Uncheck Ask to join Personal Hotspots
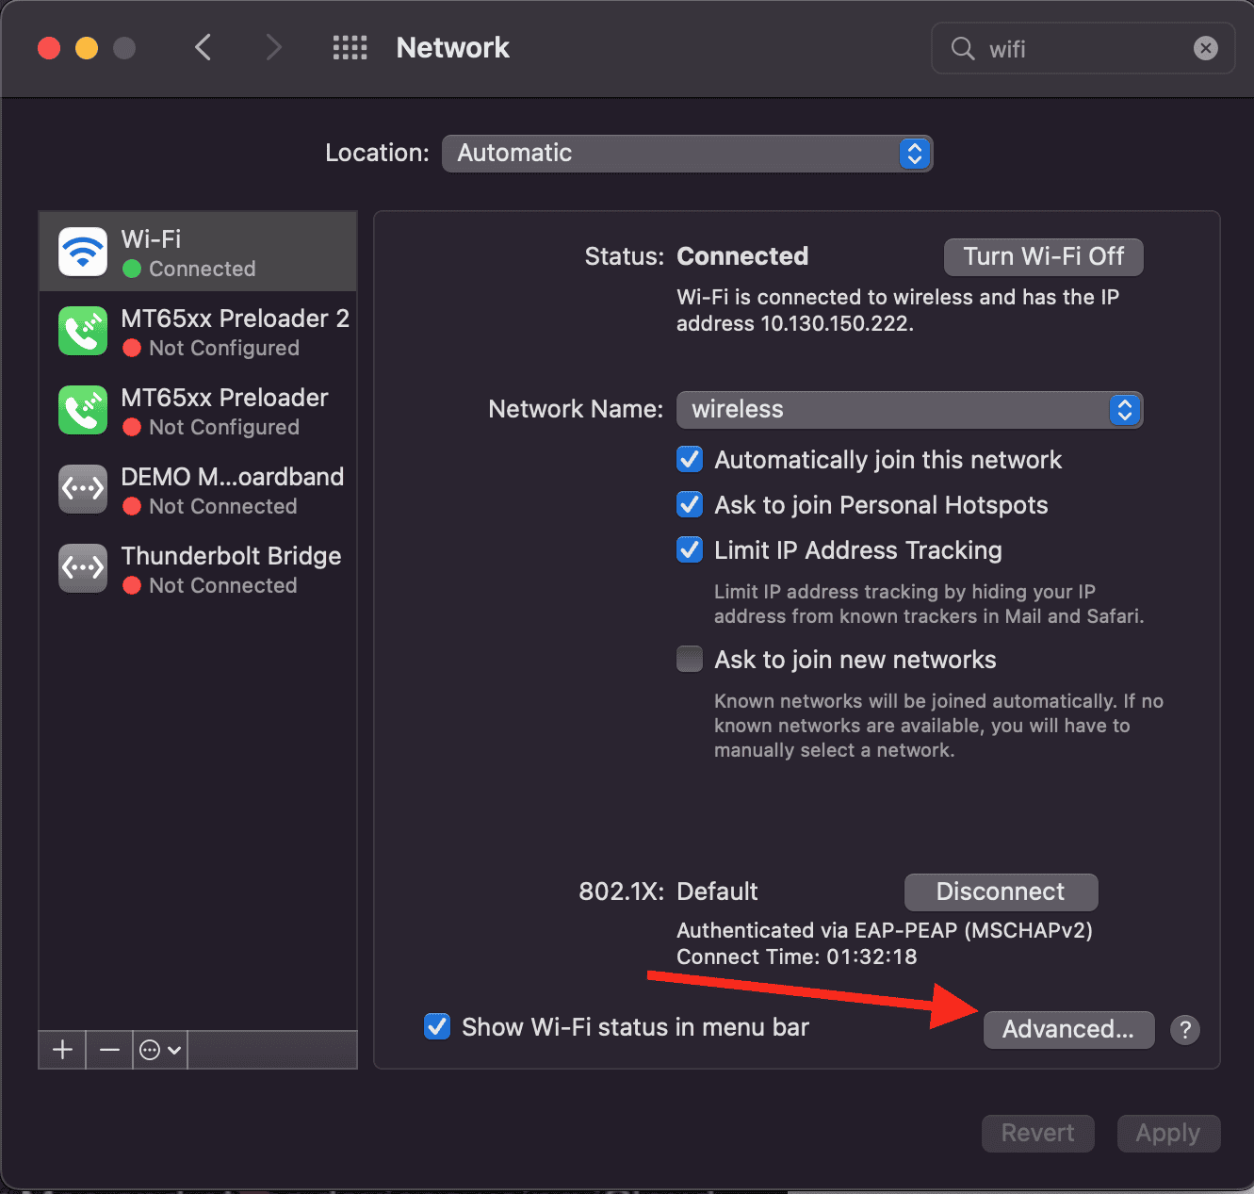The image size is (1254, 1194). click(690, 505)
